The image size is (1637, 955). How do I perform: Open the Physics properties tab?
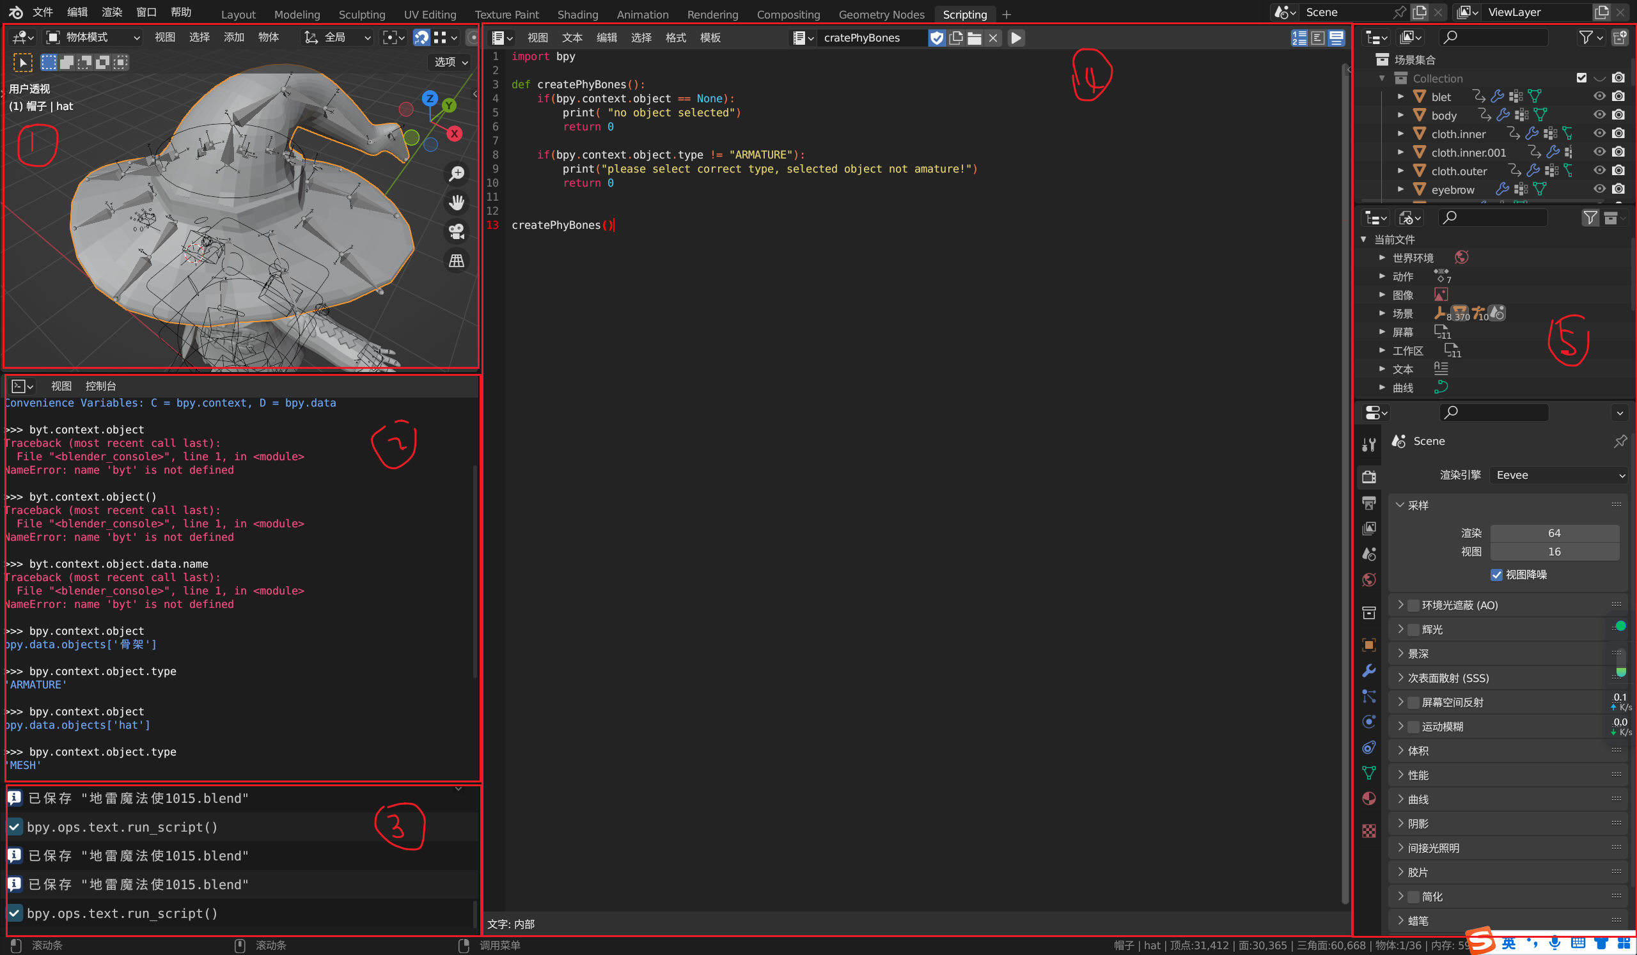pyautogui.click(x=1369, y=721)
